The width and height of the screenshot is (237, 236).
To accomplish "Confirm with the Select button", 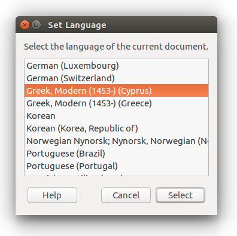I will [x=180, y=195].
